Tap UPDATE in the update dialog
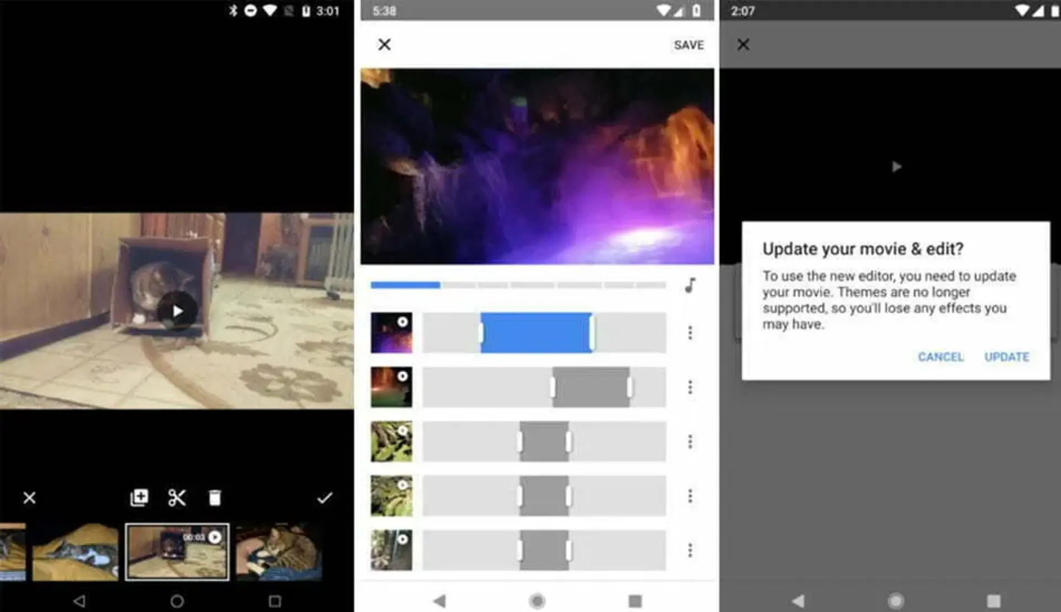1061x612 pixels. tap(1006, 357)
